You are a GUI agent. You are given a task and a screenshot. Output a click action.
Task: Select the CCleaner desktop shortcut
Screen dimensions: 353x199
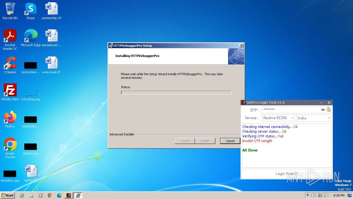point(10,65)
